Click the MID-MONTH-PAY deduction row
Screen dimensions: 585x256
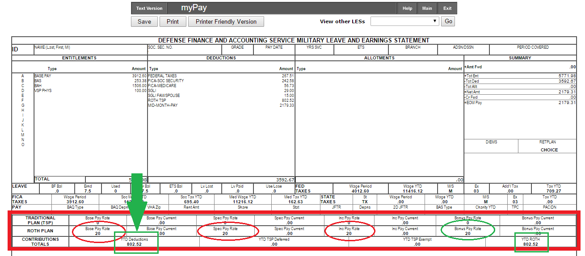point(221,105)
